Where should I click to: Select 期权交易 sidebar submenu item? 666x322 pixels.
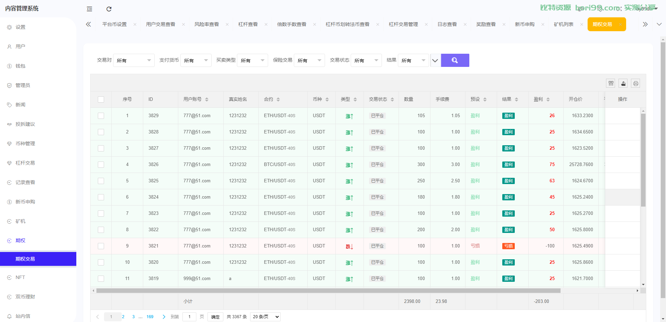38,259
